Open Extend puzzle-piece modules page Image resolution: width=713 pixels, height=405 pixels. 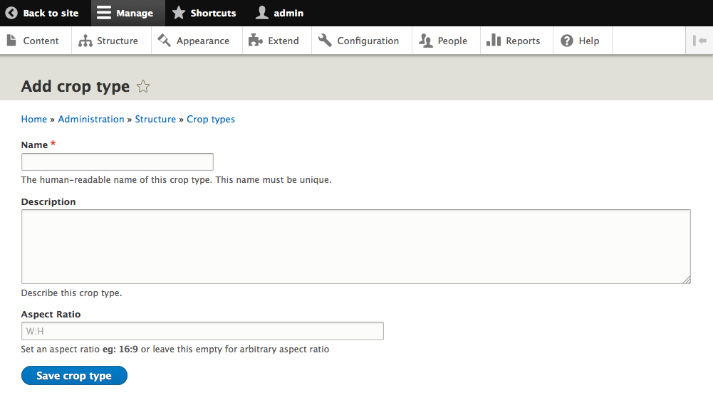[274, 41]
